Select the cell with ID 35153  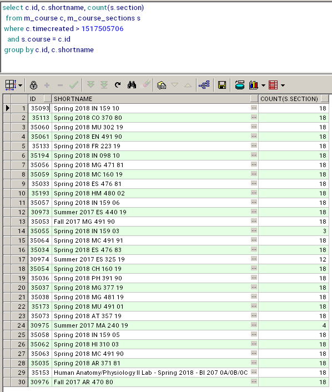[x=40, y=373]
